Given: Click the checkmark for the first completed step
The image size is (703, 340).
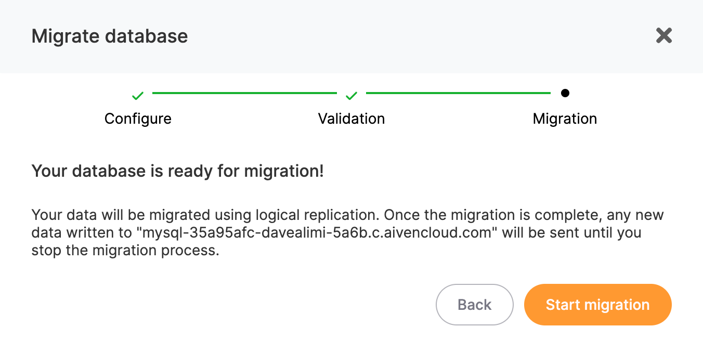Looking at the screenshot, I should (137, 96).
